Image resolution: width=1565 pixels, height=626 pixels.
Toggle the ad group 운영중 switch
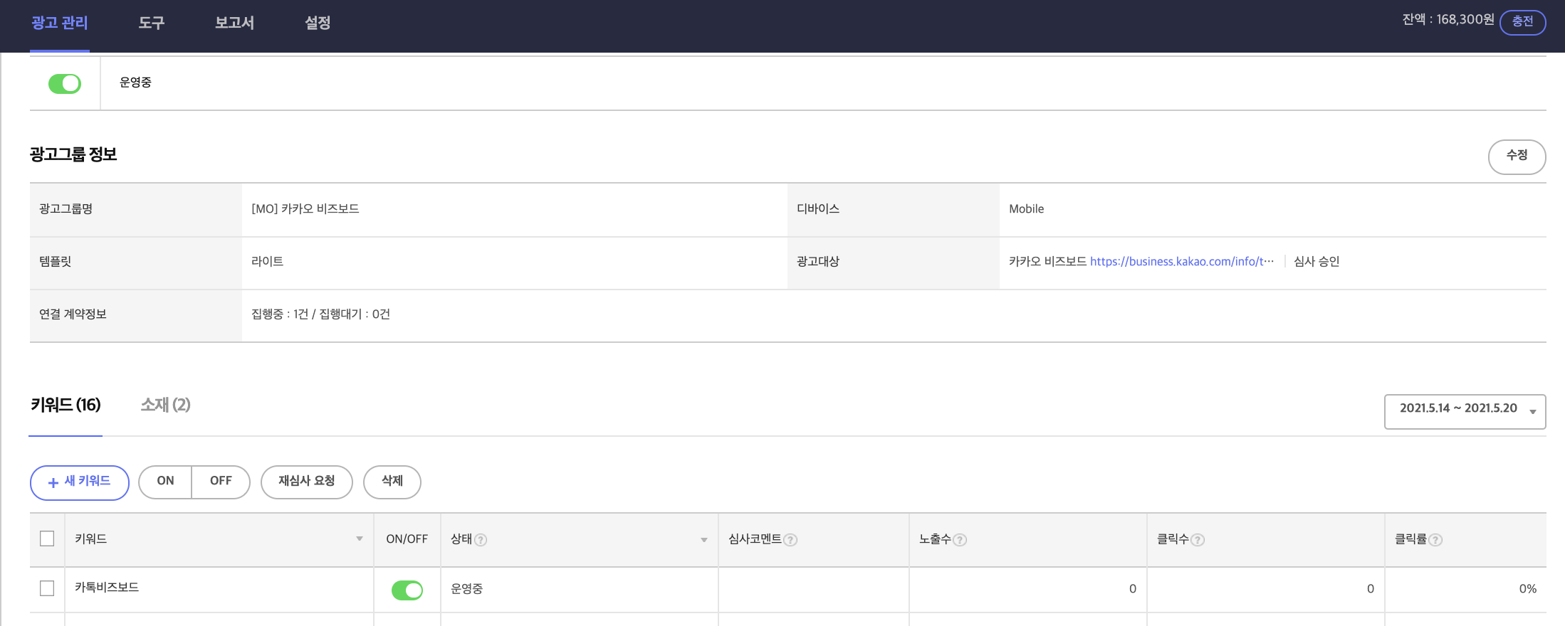point(65,84)
